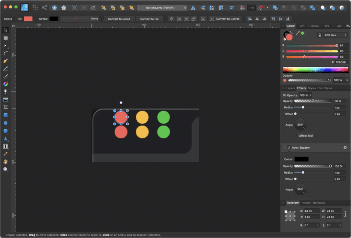Select the Vector Brush tool
Screen dimensions: 351x238
pyautogui.click(x=6, y=76)
